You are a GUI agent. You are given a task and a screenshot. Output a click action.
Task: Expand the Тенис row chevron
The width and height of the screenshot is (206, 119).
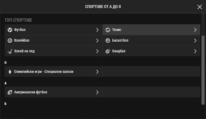(x=195, y=30)
